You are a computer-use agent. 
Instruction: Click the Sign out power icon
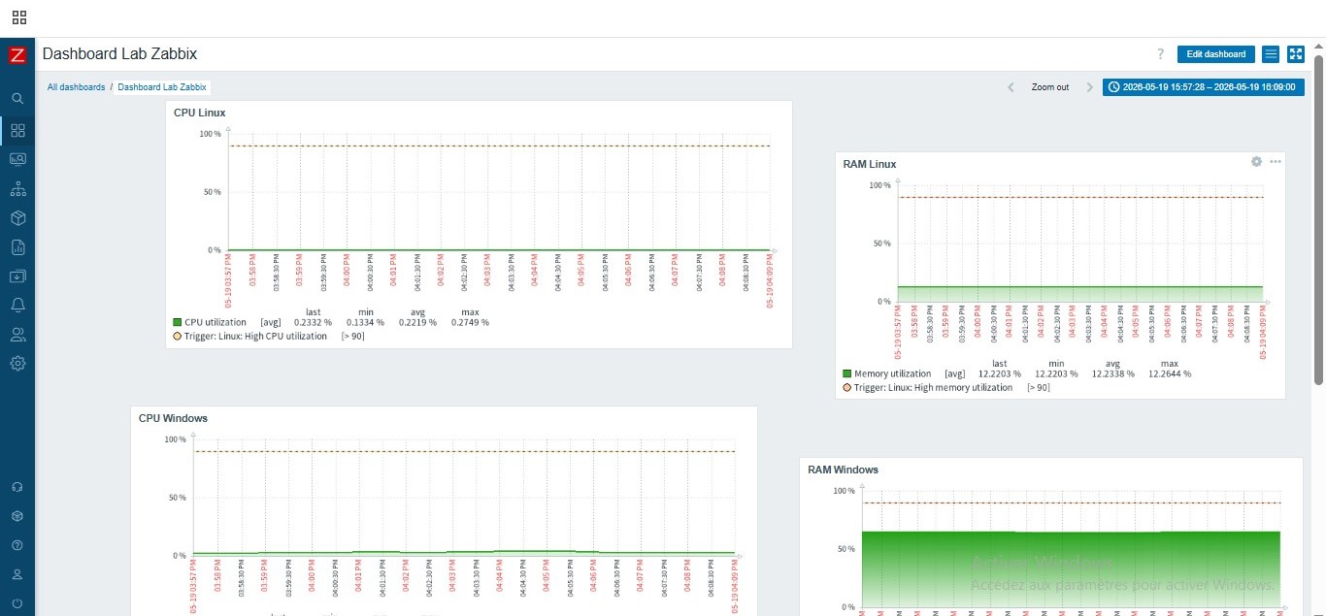pyautogui.click(x=17, y=603)
